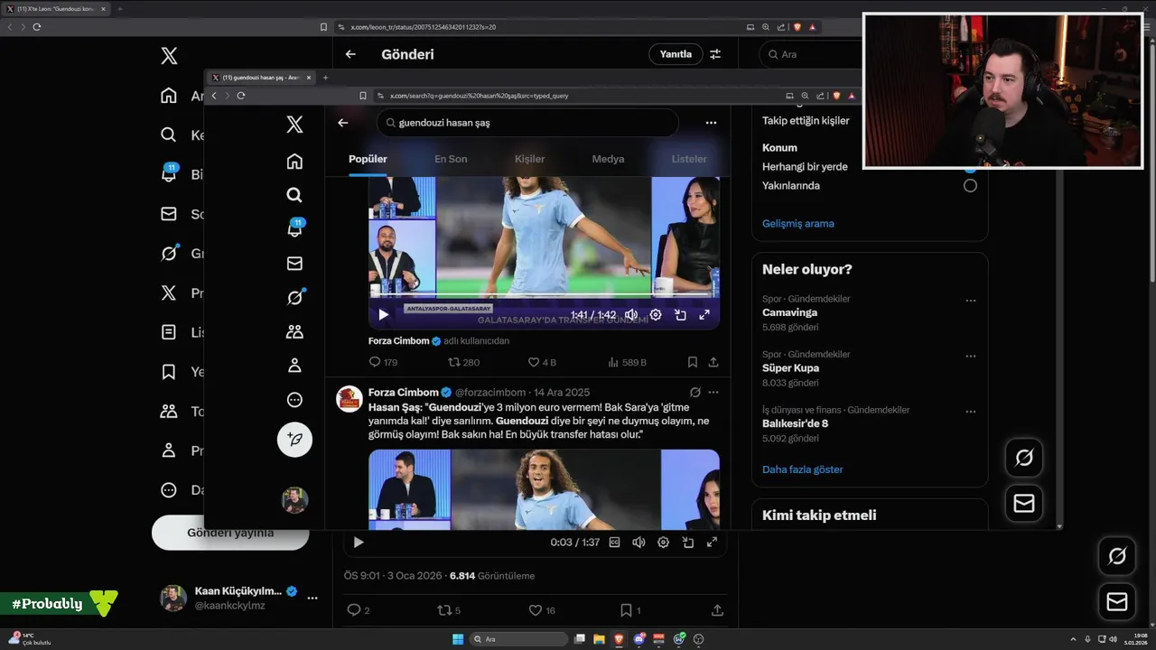Viewport: 1156px width, 650px height.
Task: Reply to post with 179 replies
Action: point(383,362)
